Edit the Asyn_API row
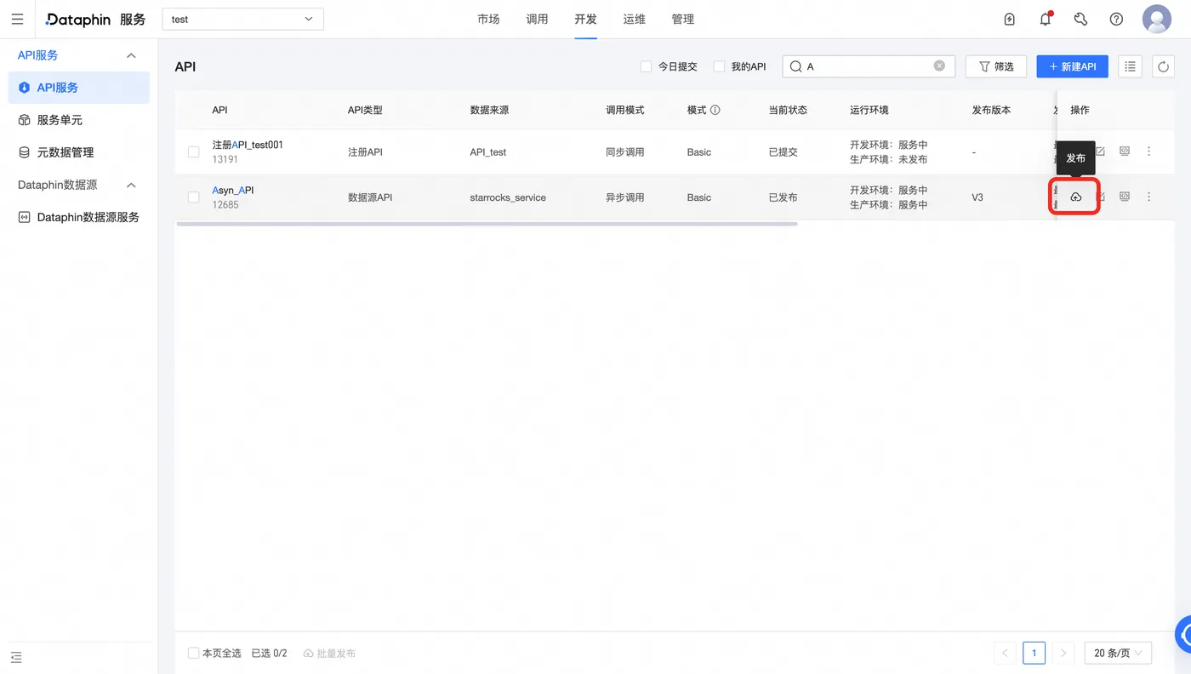The image size is (1191, 674). click(1100, 197)
